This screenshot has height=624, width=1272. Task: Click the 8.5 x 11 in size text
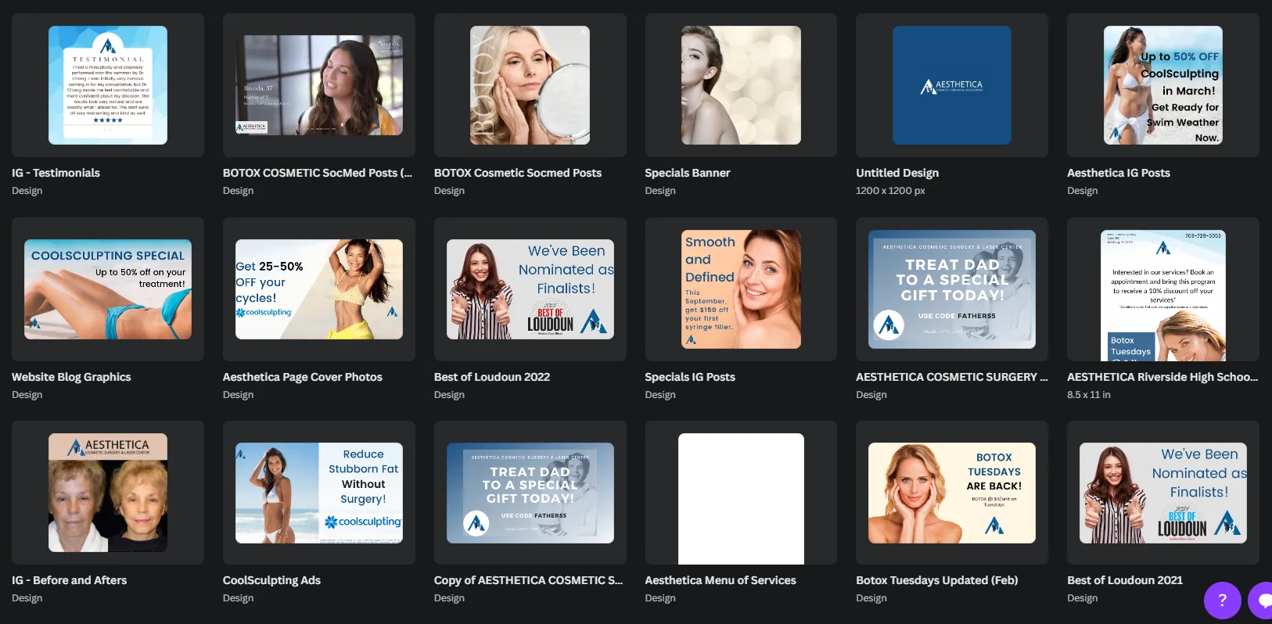(1089, 395)
